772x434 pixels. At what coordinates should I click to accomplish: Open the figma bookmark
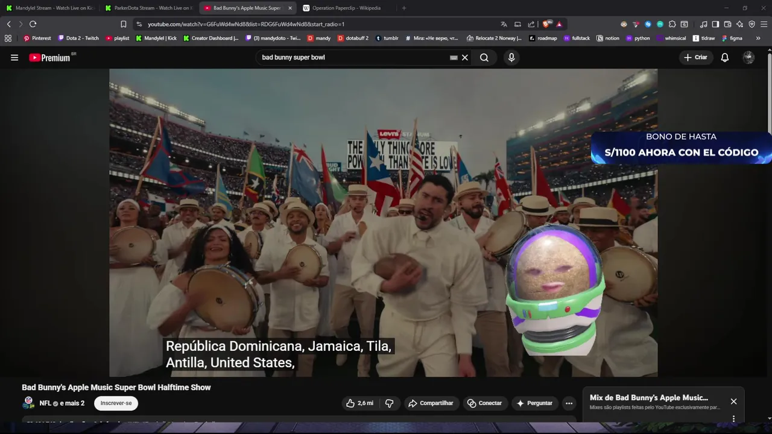(732, 38)
